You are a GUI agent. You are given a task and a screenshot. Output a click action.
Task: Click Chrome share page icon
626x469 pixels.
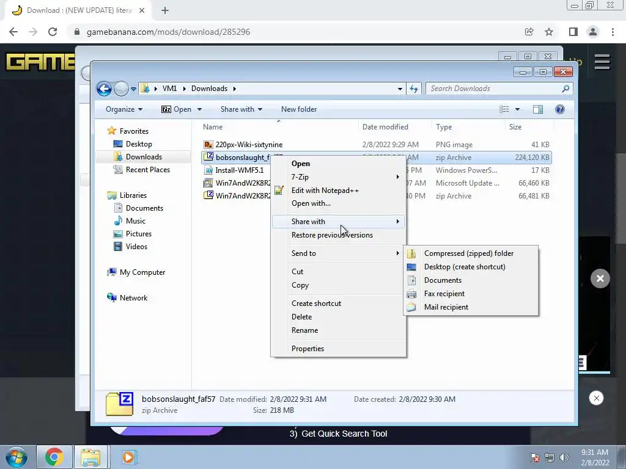529,32
